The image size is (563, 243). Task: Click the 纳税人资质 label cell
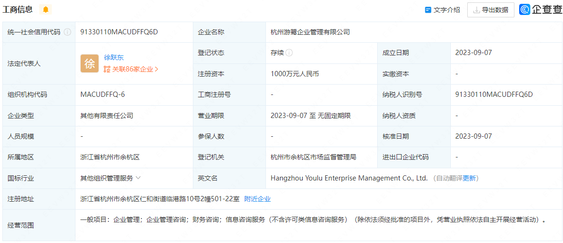pos(414,116)
